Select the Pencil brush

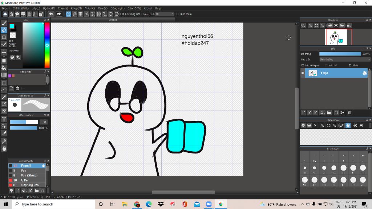[27, 165]
